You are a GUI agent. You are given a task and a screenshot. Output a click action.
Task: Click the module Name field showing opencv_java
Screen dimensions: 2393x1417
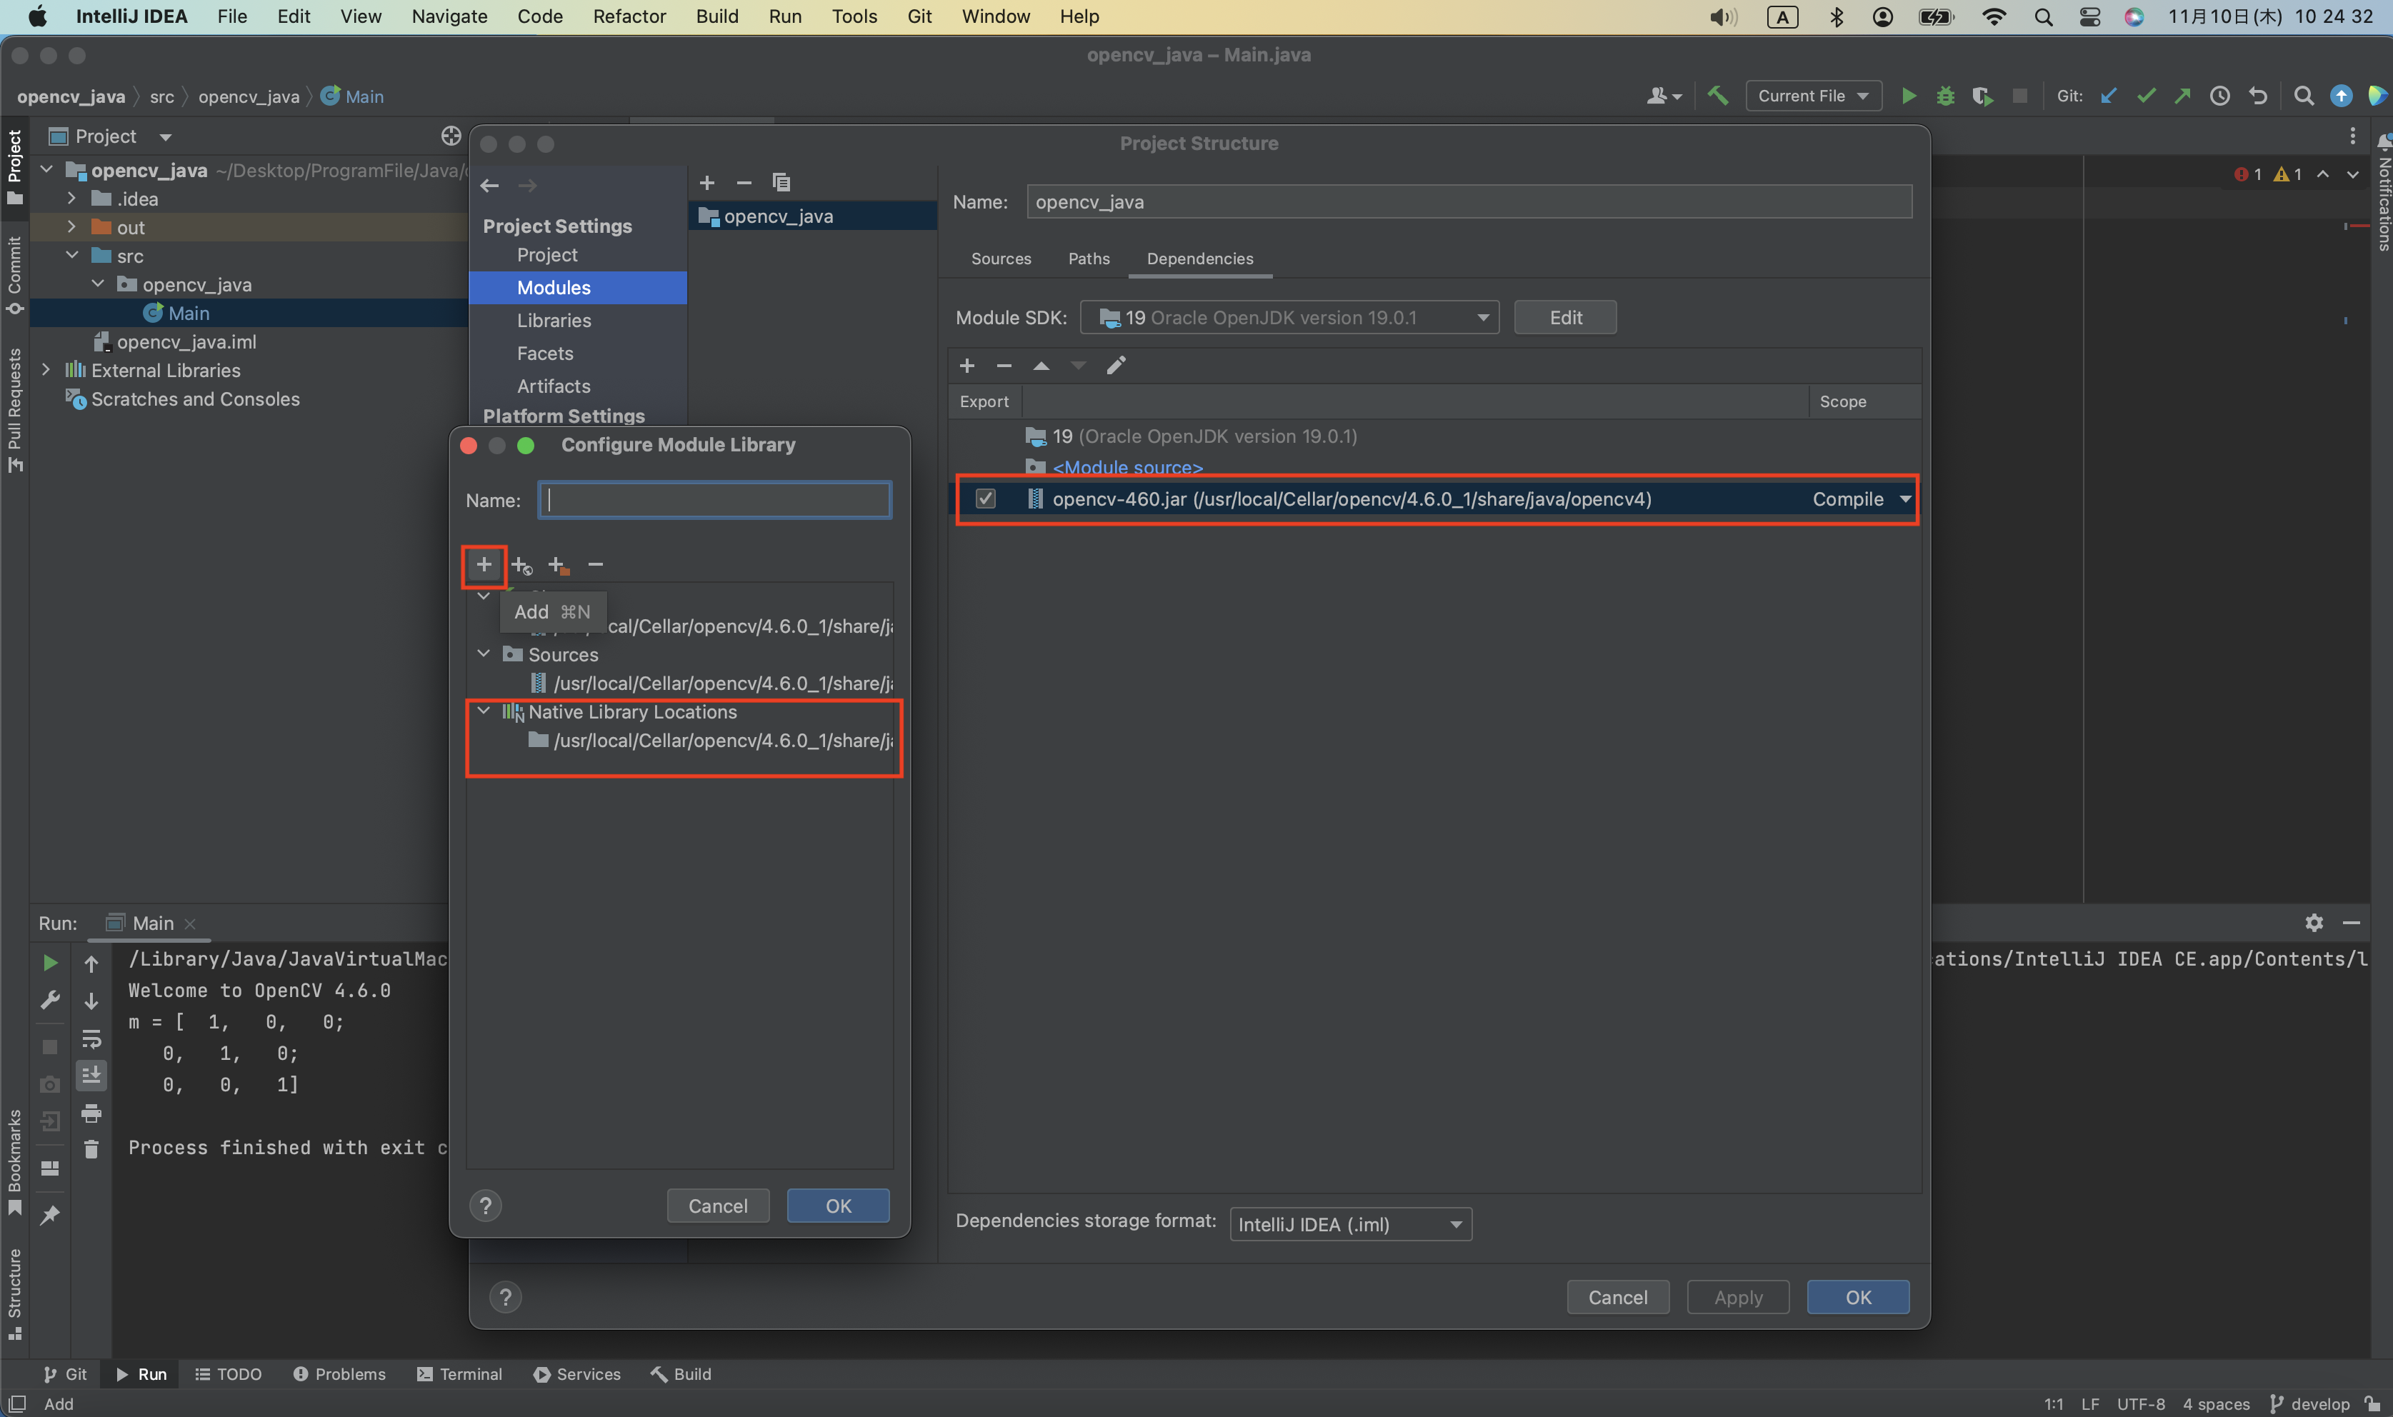[1469, 201]
